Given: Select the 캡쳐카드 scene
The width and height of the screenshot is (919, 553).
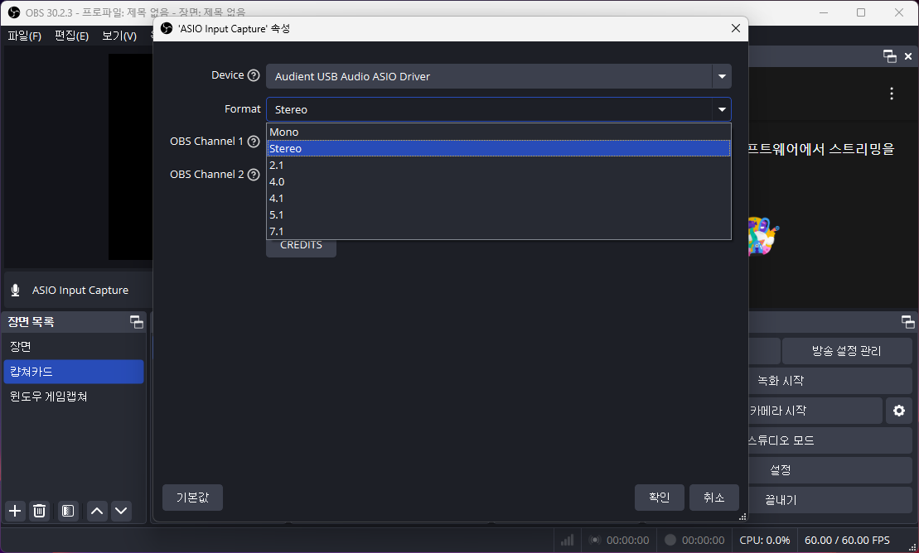Looking at the screenshot, I should point(74,372).
